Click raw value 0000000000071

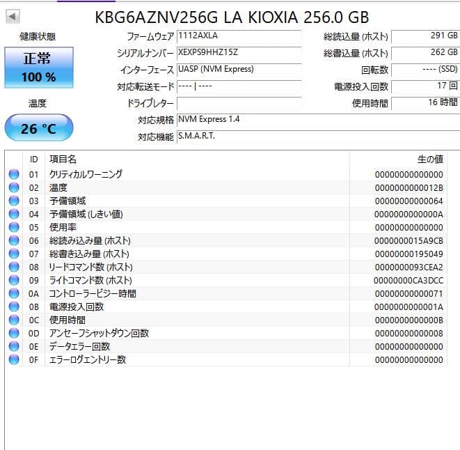[409, 293]
